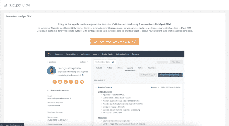229x126 pixels.
Task: Switch to the Activité tab
Action: 99,68
